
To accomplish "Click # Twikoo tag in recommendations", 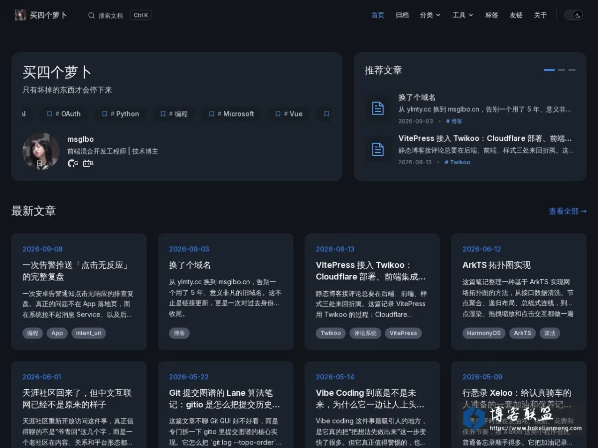I will coord(457,162).
